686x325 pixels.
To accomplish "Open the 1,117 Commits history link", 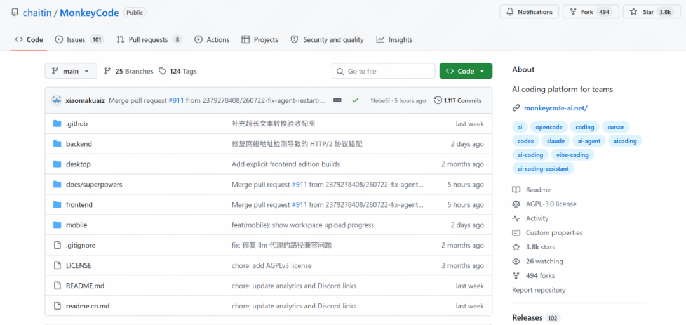I will tap(457, 100).
